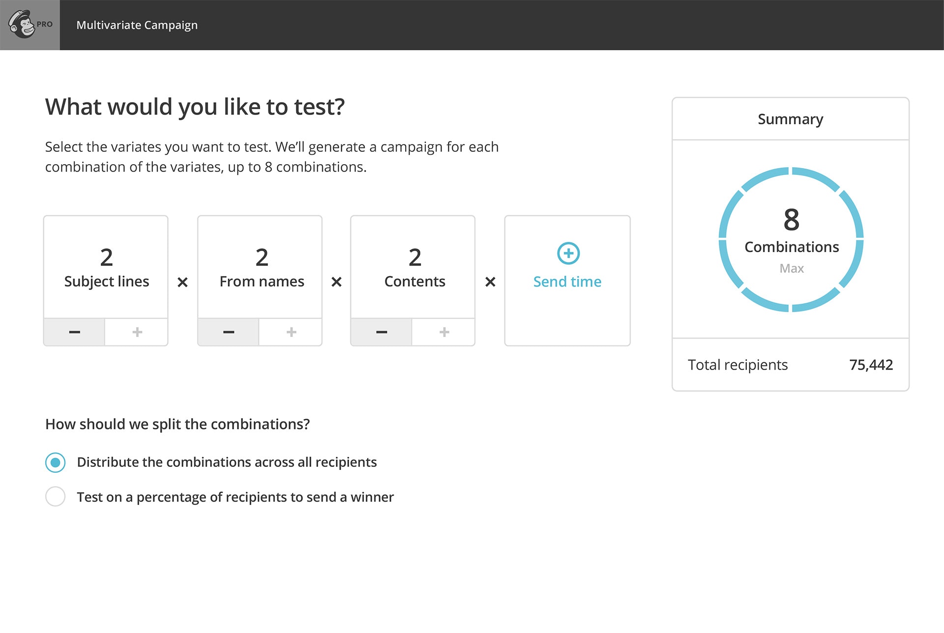Click the Total recipients 75,442 value

coord(871,365)
